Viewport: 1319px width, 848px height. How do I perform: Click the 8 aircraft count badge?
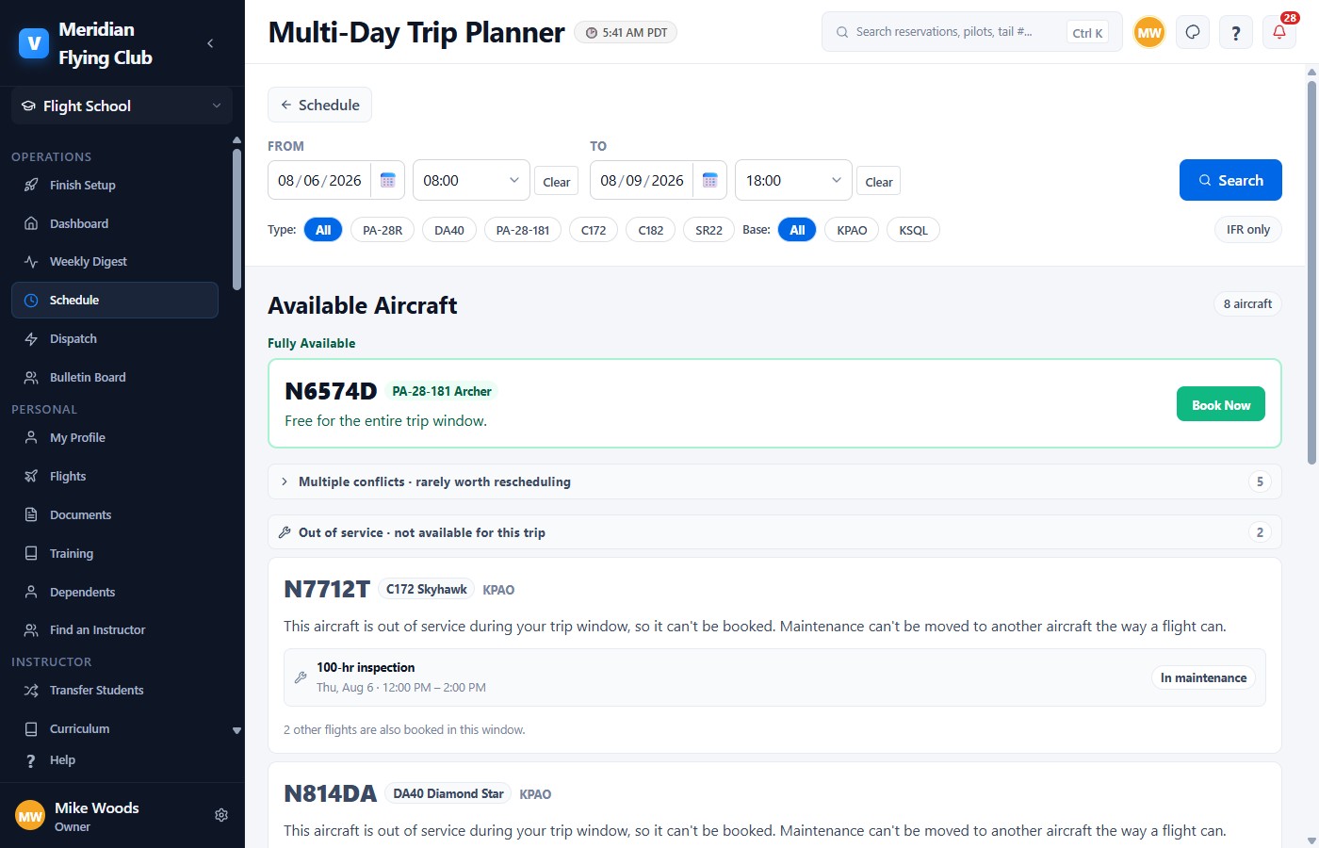point(1247,303)
